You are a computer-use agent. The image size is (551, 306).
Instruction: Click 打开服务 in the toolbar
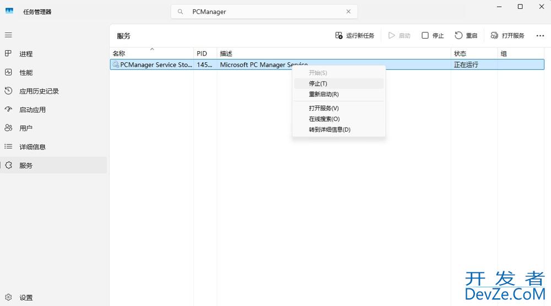507,35
